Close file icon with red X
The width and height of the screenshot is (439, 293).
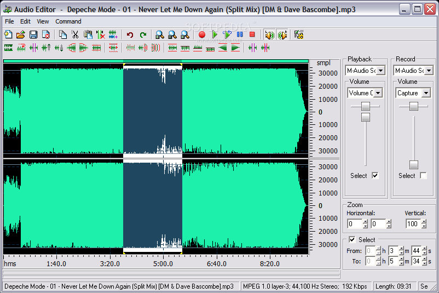pos(45,35)
